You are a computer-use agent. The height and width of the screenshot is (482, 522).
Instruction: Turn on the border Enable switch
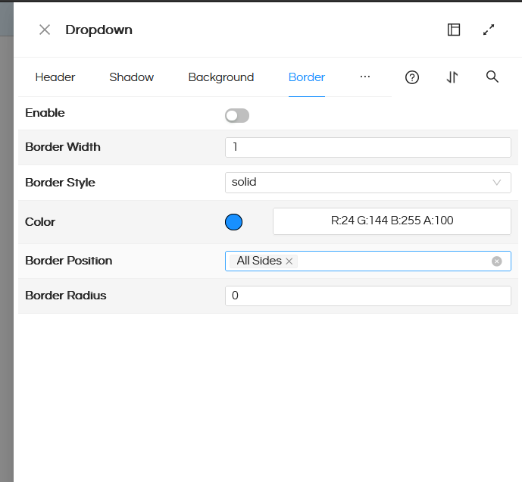pos(237,116)
